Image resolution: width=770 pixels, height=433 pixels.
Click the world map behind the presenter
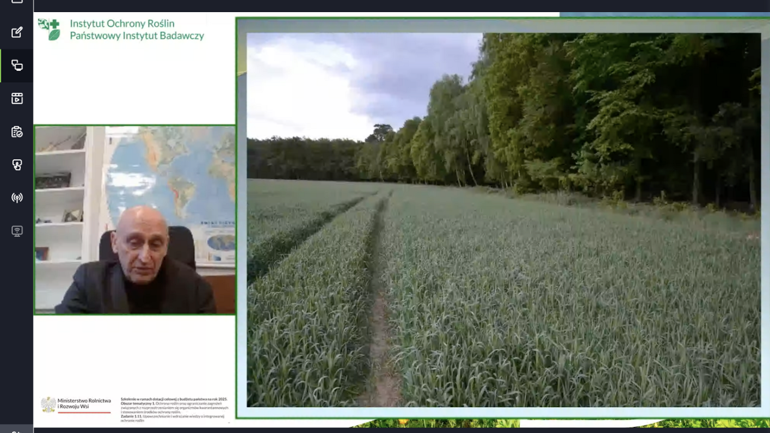174,174
